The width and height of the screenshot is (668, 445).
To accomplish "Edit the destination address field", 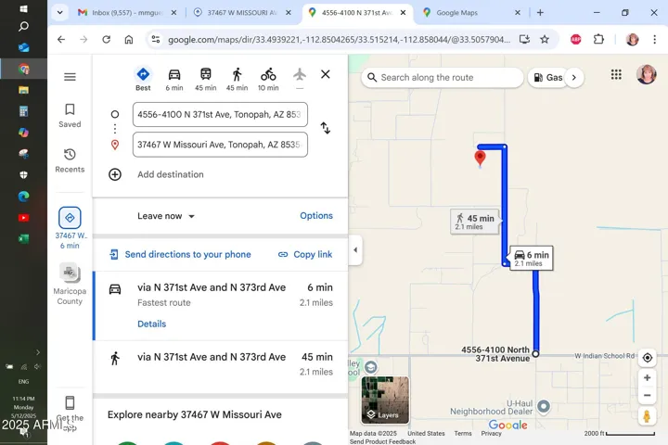I will tap(220, 145).
